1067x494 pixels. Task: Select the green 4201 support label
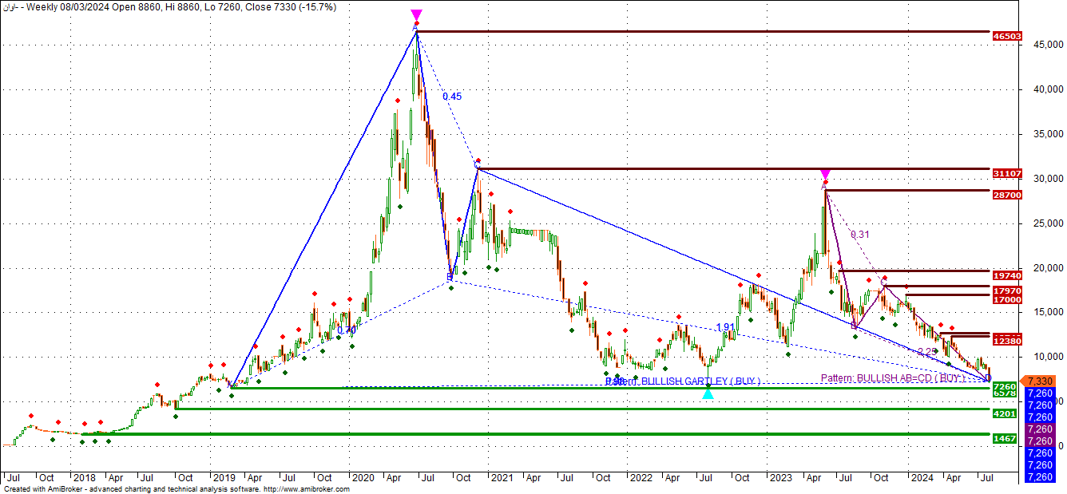1004,414
